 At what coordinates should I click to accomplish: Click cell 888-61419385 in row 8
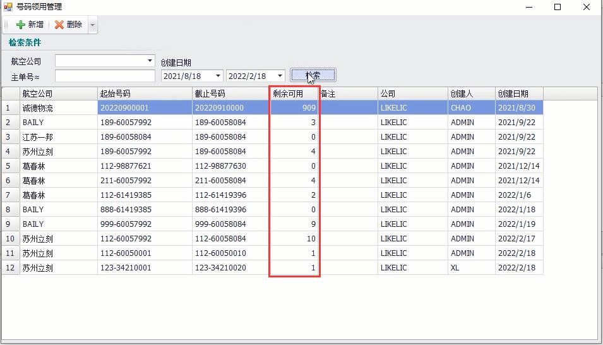pyautogui.click(x=145, y=210)
